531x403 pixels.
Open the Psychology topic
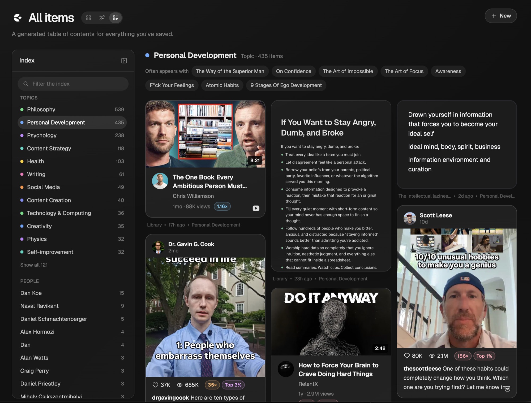point(72,135)
